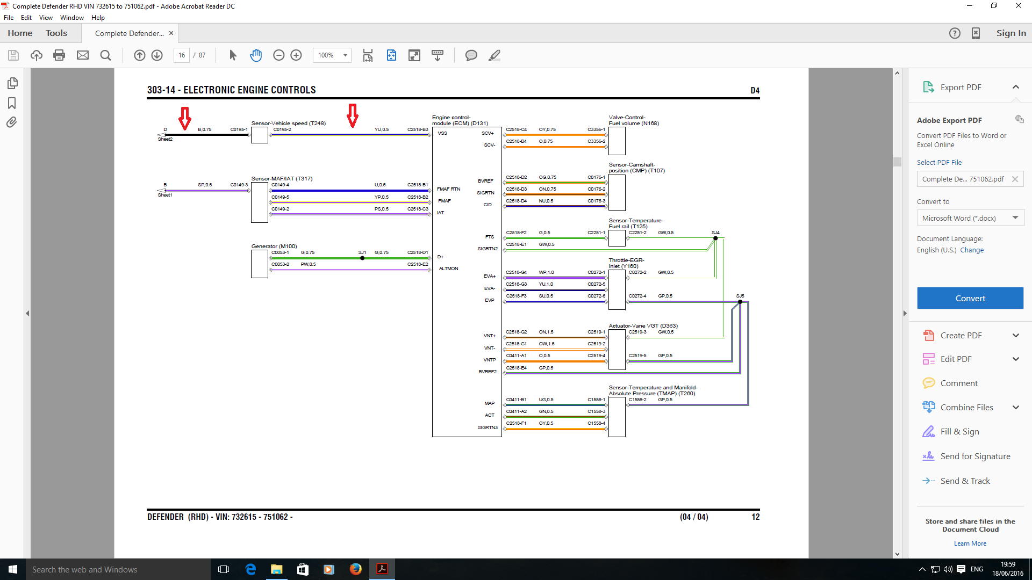The image size is (1032, 580).
Task: Click the Learn More link
Action: pyautogui.click(x=970, y=543)
